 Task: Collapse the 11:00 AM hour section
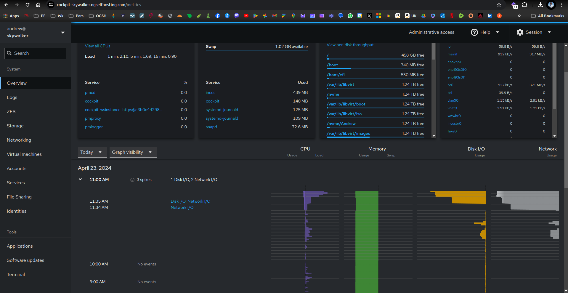[80, 179]
